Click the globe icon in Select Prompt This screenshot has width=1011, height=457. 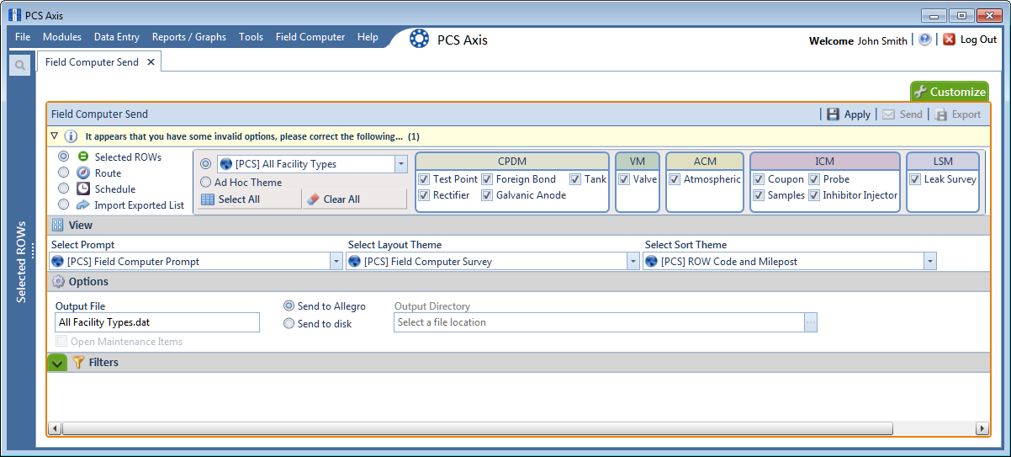[58, 262]
